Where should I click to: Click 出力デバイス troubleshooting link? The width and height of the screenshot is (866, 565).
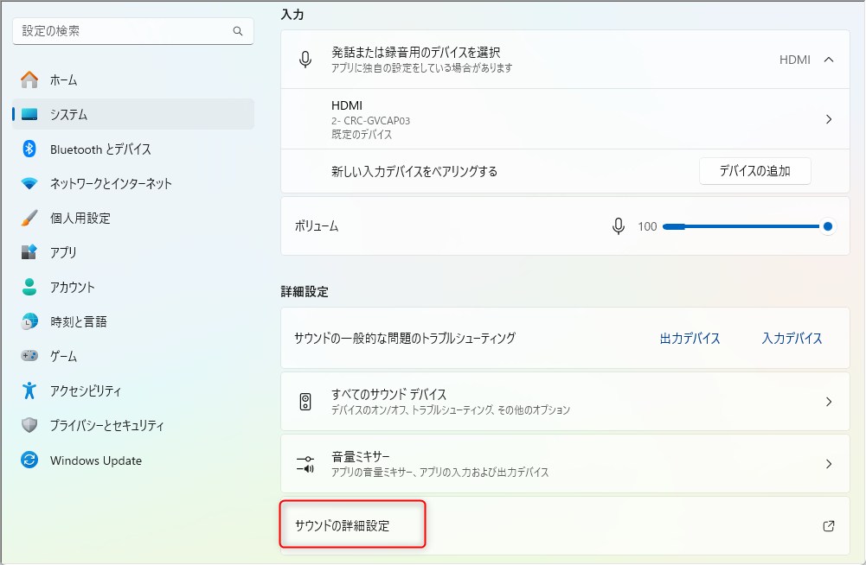coord(690,339)
